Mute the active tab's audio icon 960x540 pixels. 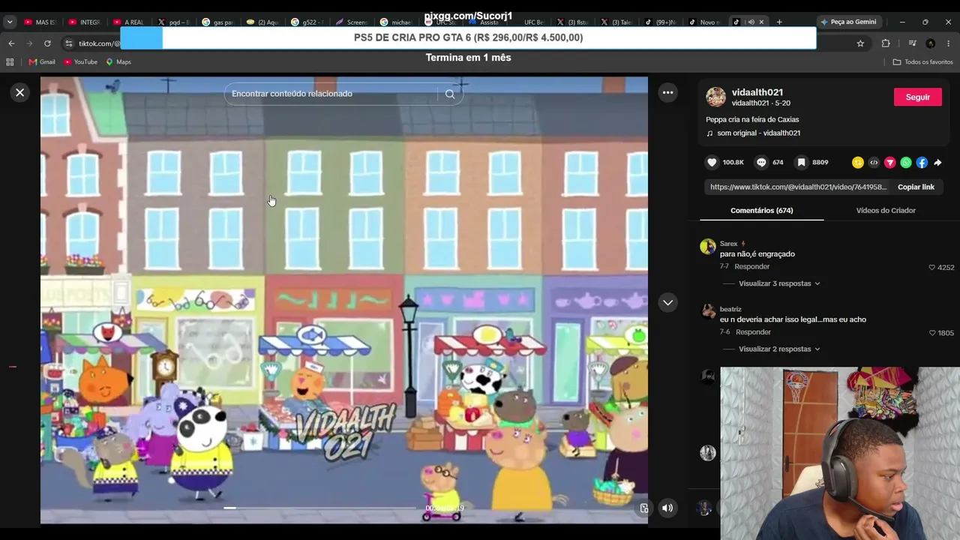click(751, 22)
